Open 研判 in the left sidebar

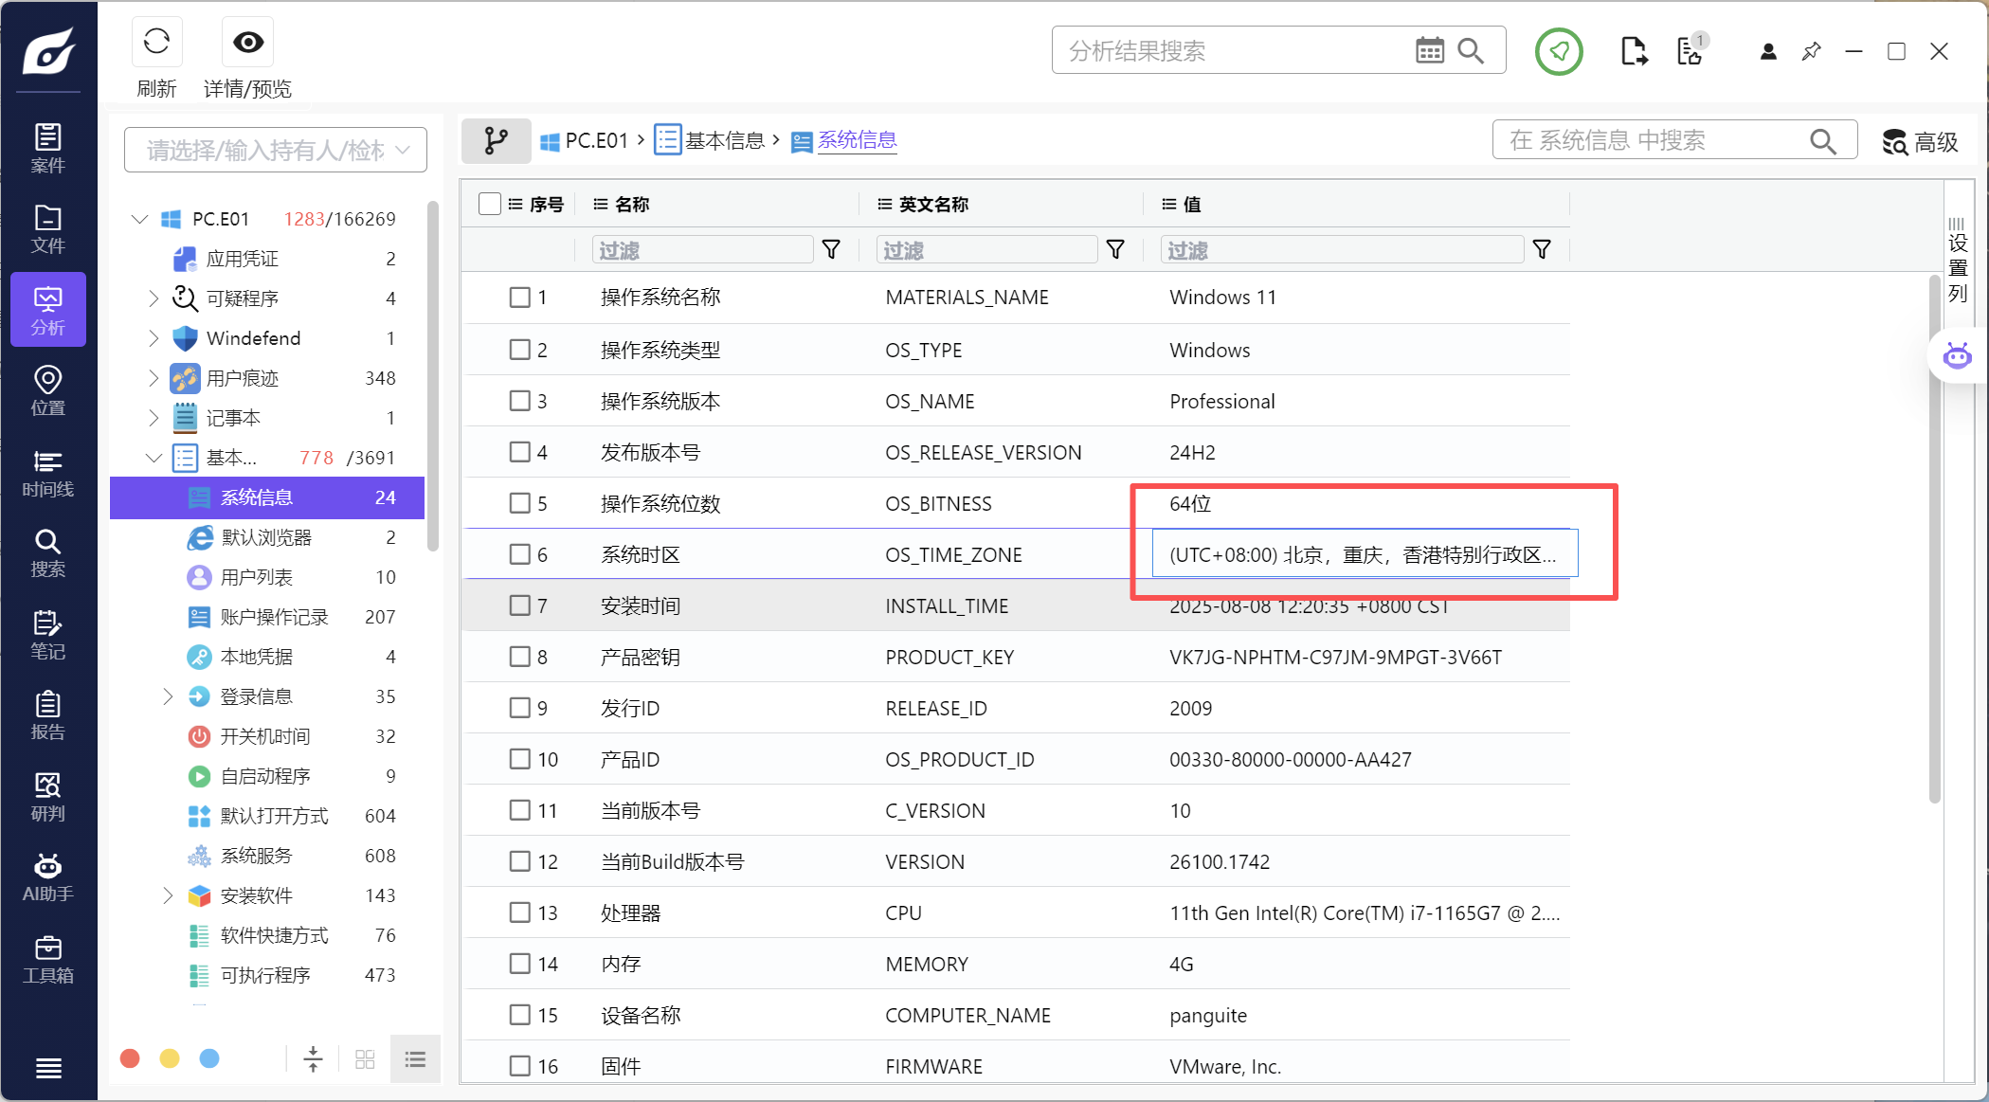(x=48, y=796)
